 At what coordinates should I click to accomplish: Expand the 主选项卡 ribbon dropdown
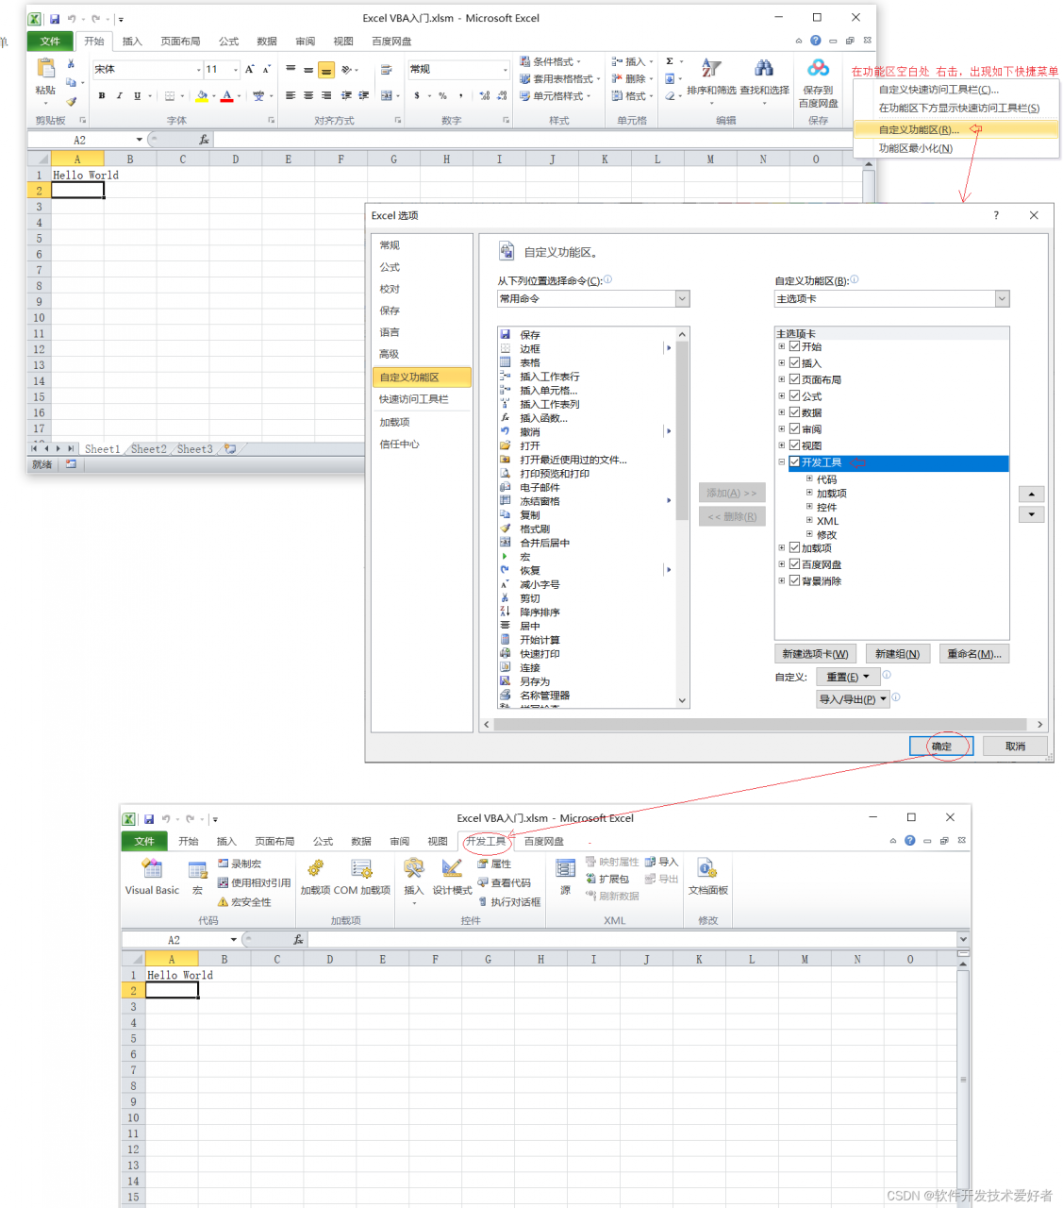(891, 299)
